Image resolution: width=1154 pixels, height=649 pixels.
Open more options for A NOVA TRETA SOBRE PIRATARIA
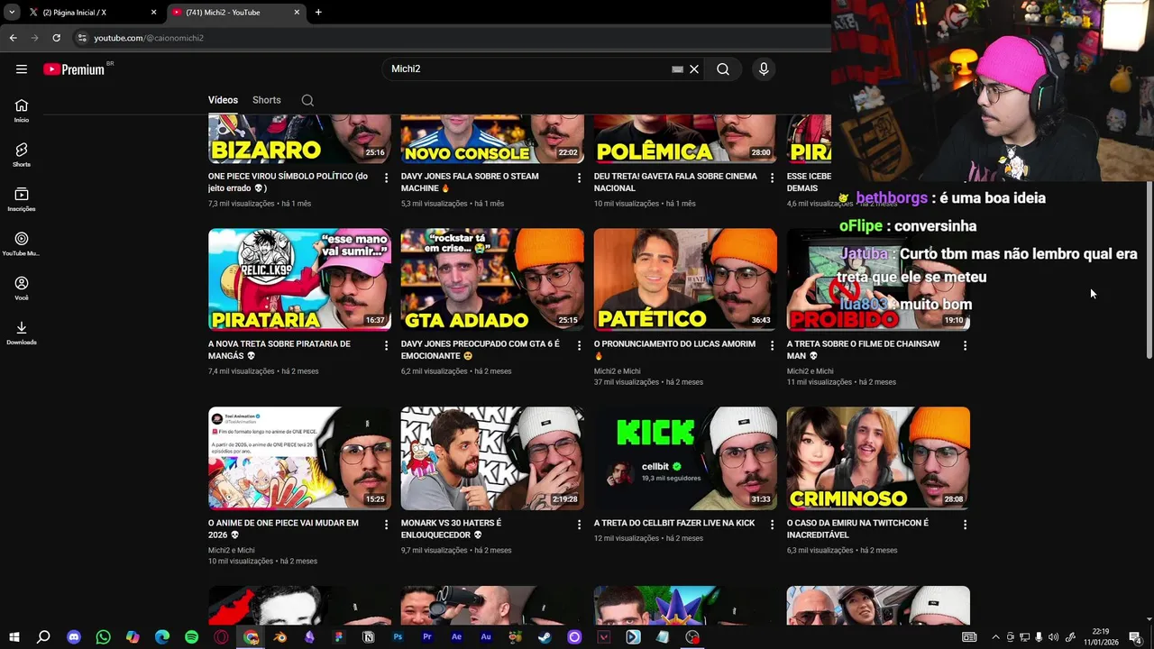click(386, 346)
